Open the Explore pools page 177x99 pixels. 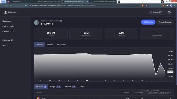coord(8,26)
